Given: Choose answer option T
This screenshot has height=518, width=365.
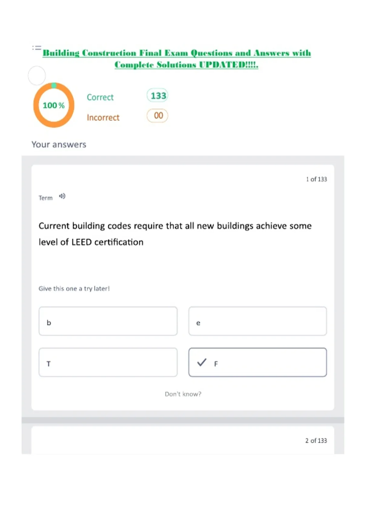Looking at the screenshot, I should click(108, 362).
